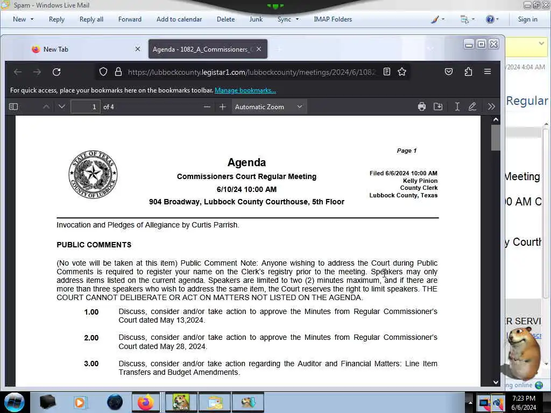Reload the current Firefox page
Image resolution: width=551 pixels, height=413 pixels.
56,72
